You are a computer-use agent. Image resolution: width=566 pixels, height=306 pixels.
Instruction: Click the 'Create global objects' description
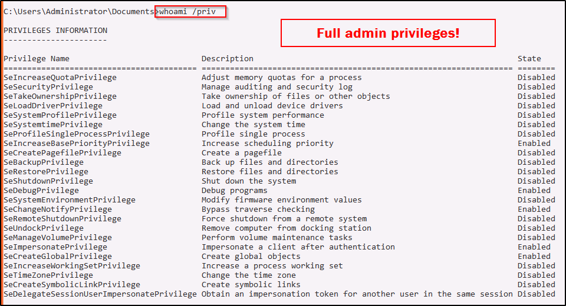click(251, 256)
